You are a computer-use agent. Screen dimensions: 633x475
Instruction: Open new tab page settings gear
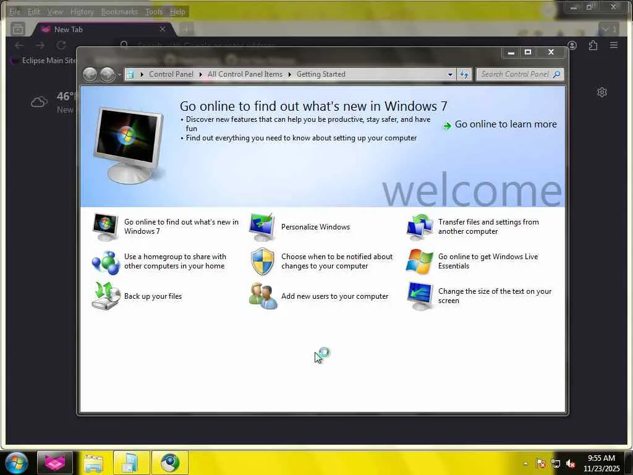pos(602,92)
